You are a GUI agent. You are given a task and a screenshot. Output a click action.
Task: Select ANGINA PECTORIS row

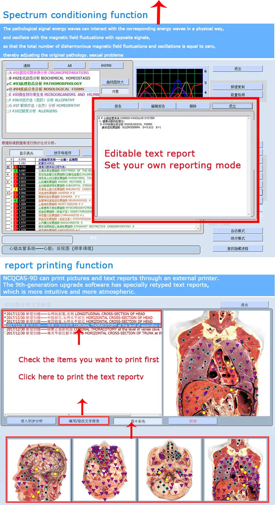(49, 182)
